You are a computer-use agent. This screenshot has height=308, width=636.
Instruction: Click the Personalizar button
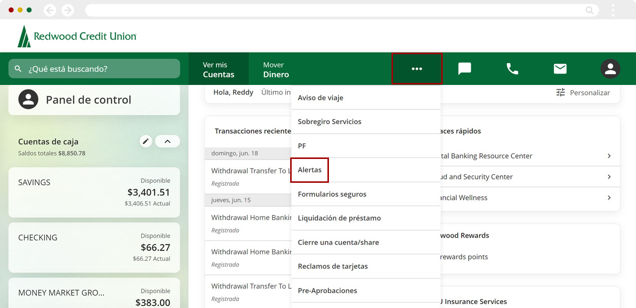583,92
